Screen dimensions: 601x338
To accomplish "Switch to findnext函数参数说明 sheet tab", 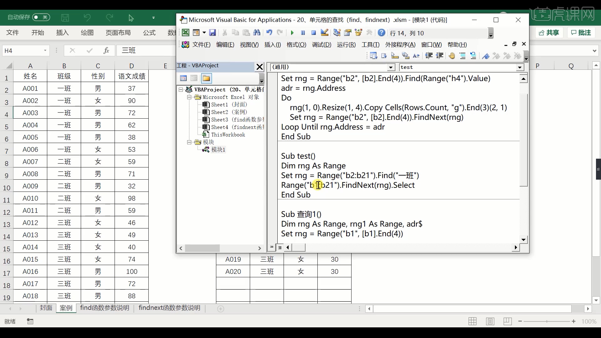I will [x=169, y=308].
